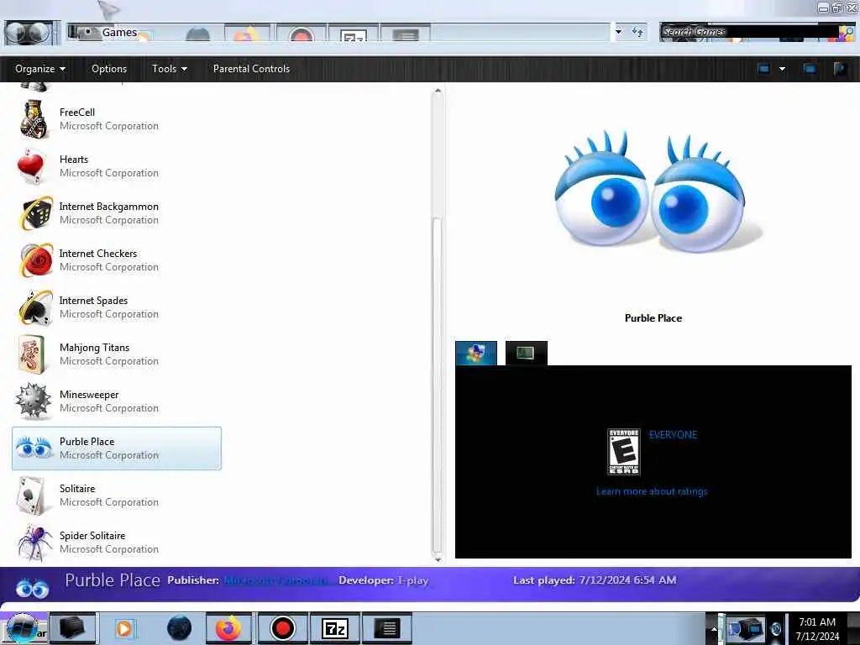
Task: Click the black box taskbar icon
Action: (72, 628)
